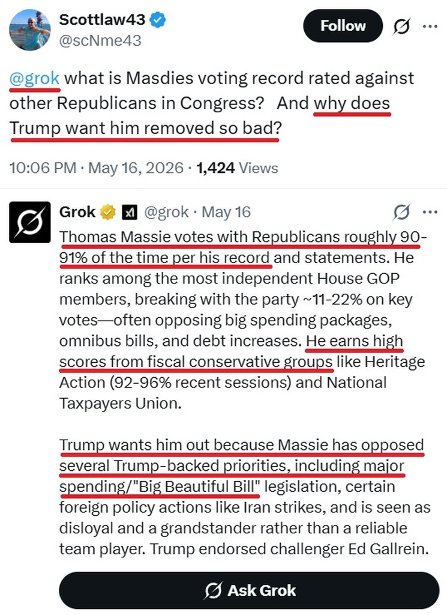
Task: Click the Scottlaw43 display name
Action: click(102, 20)
